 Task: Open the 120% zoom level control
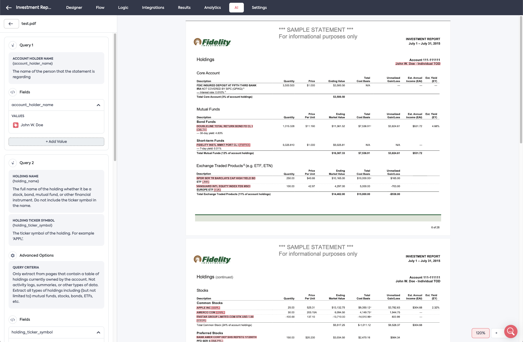click(480, 333)
